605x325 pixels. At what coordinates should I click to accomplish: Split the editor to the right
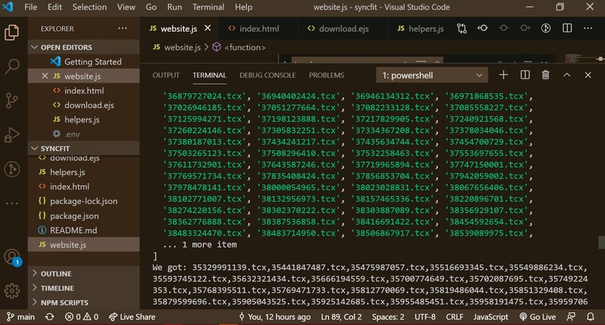pos(567,29)
